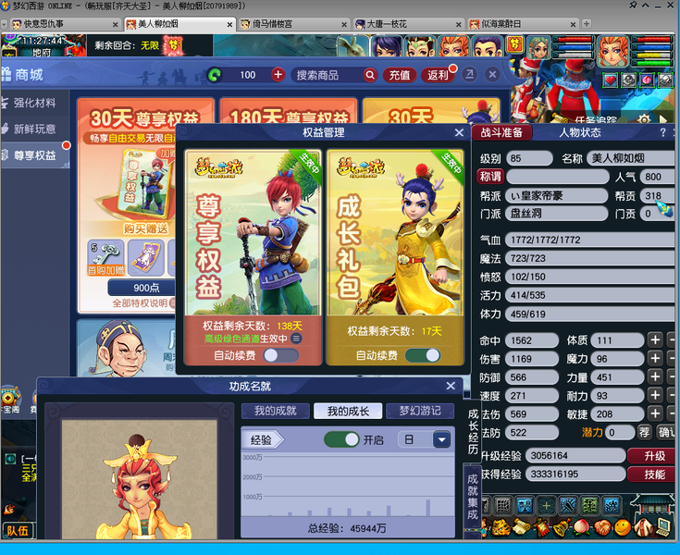Switch to 大唐一枝花 window tab
680x555 pixels.
point(408,24)
